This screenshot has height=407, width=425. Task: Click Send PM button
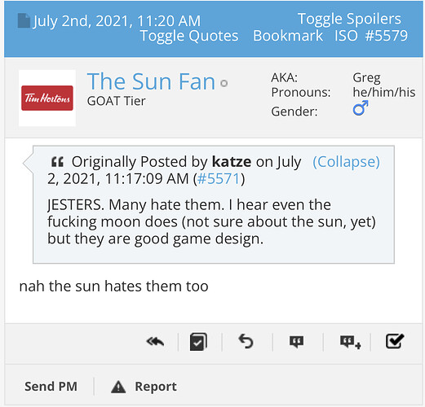point(51,387)
